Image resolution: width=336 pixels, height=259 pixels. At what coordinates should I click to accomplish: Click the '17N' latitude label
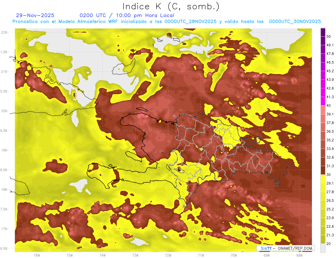click(x=5, y=229)
